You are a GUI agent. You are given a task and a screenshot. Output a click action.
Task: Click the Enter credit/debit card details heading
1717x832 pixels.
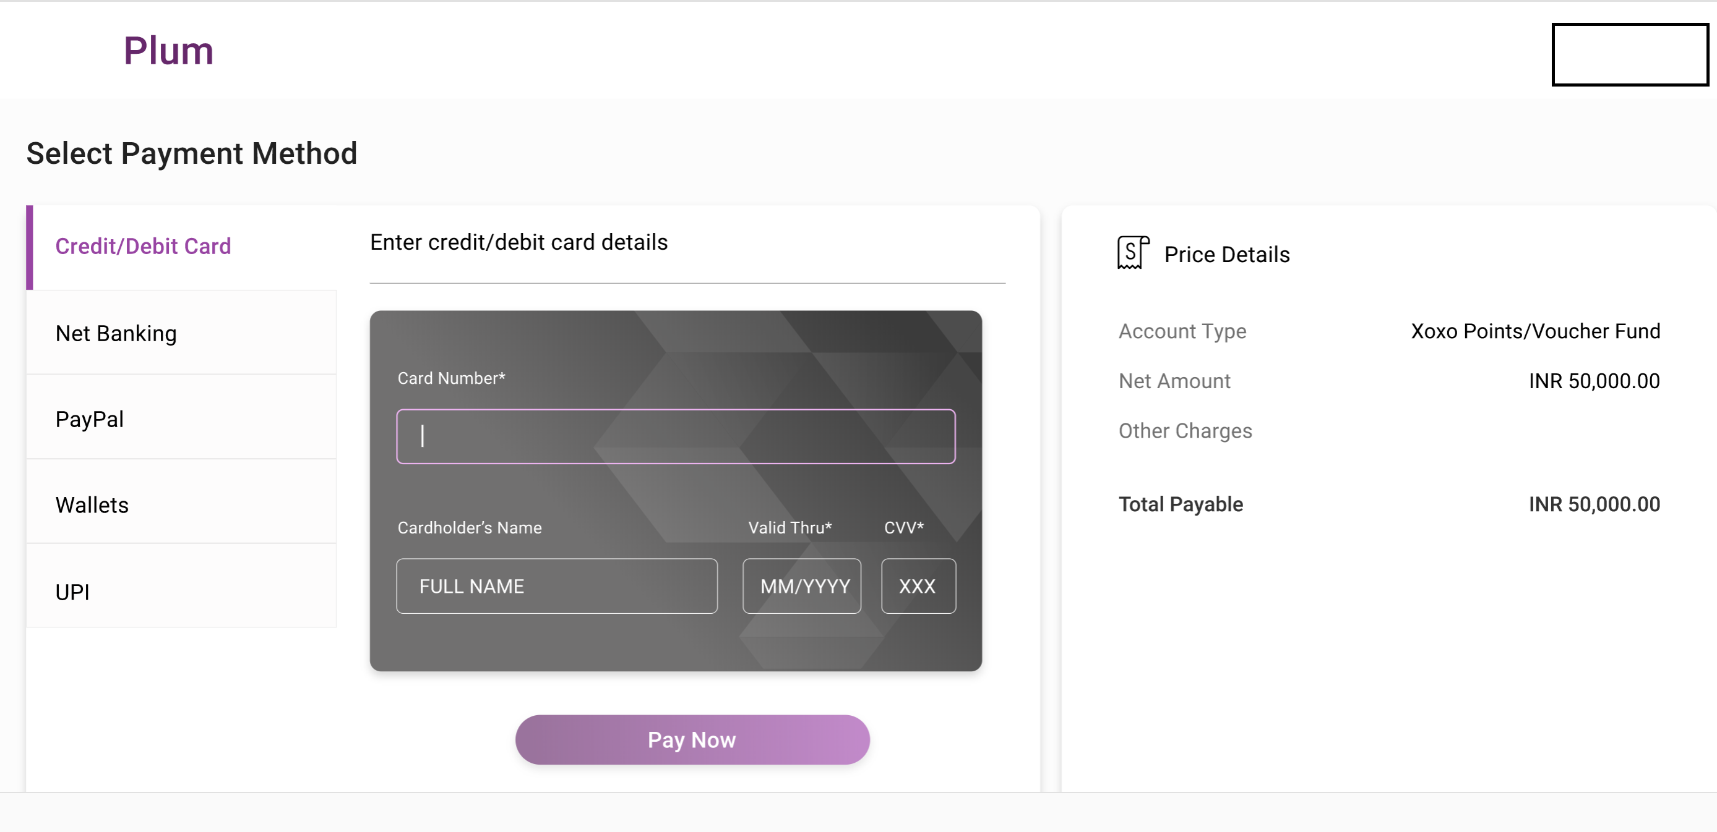click(519, 242)
